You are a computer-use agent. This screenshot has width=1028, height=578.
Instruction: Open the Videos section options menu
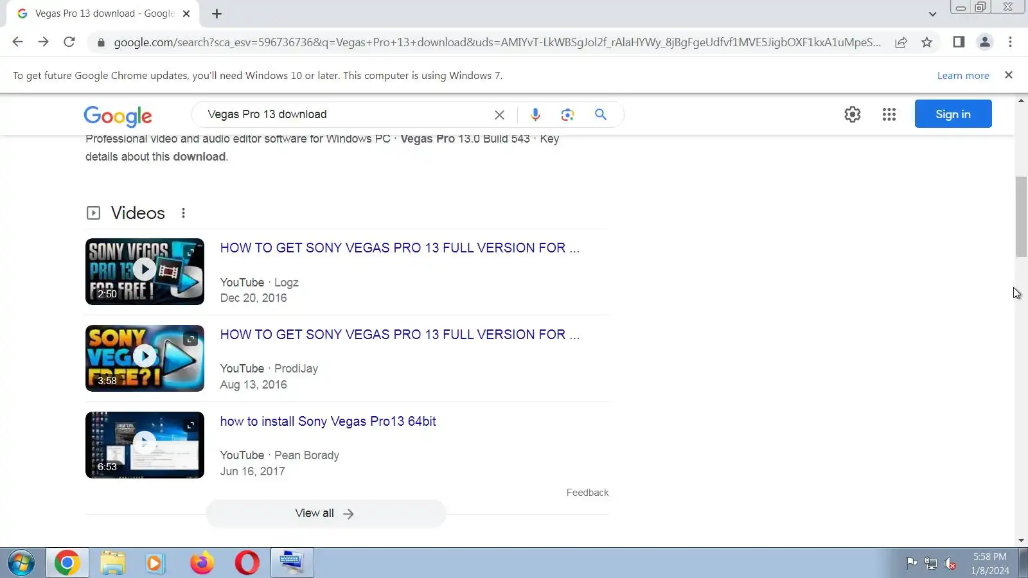pyautogui.click(x=183, y=213)
